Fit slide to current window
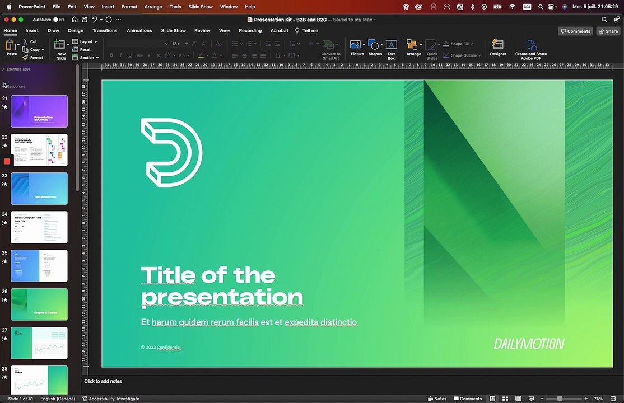 [613, 399]
